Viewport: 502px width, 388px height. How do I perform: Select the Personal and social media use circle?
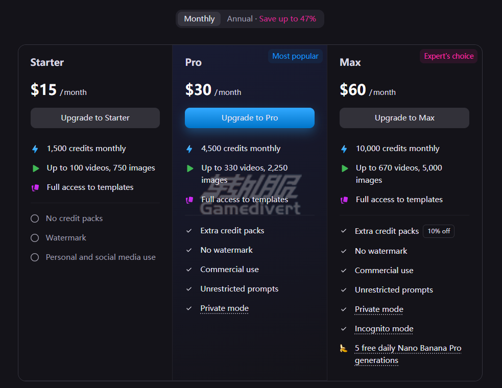pyautogui.click(x=35, y=257)
